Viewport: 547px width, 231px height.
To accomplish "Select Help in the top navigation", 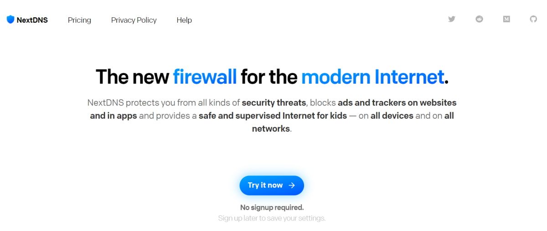I will [x=184, y=20].
